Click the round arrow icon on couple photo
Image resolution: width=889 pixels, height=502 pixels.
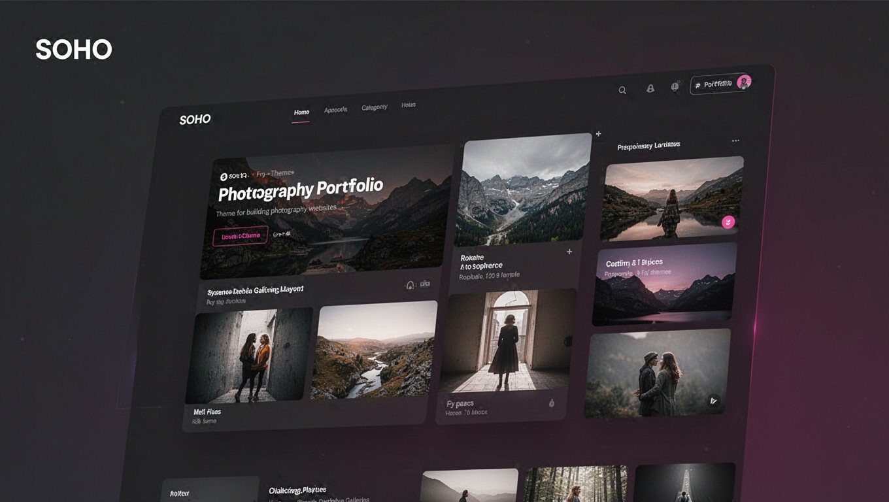[x=713, y=400]
